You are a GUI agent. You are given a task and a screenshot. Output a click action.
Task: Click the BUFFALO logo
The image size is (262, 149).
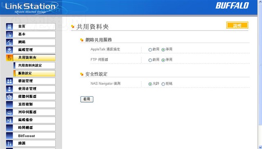[232, 6]
